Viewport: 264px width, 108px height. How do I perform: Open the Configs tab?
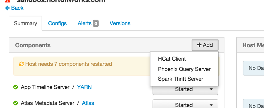point(57,23)
